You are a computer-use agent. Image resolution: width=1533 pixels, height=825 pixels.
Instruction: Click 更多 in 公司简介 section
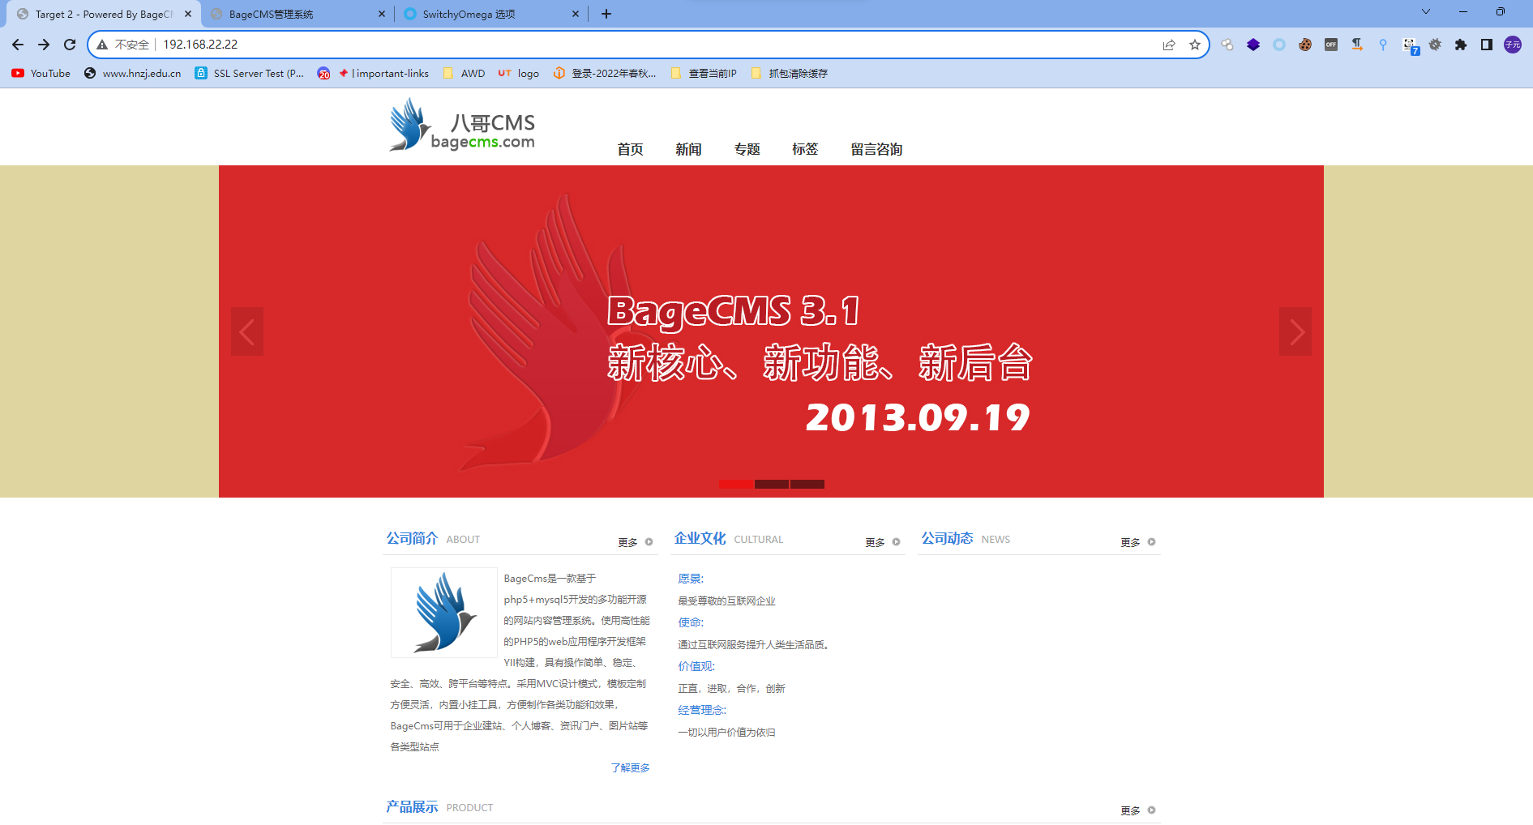tap(635, 542)
